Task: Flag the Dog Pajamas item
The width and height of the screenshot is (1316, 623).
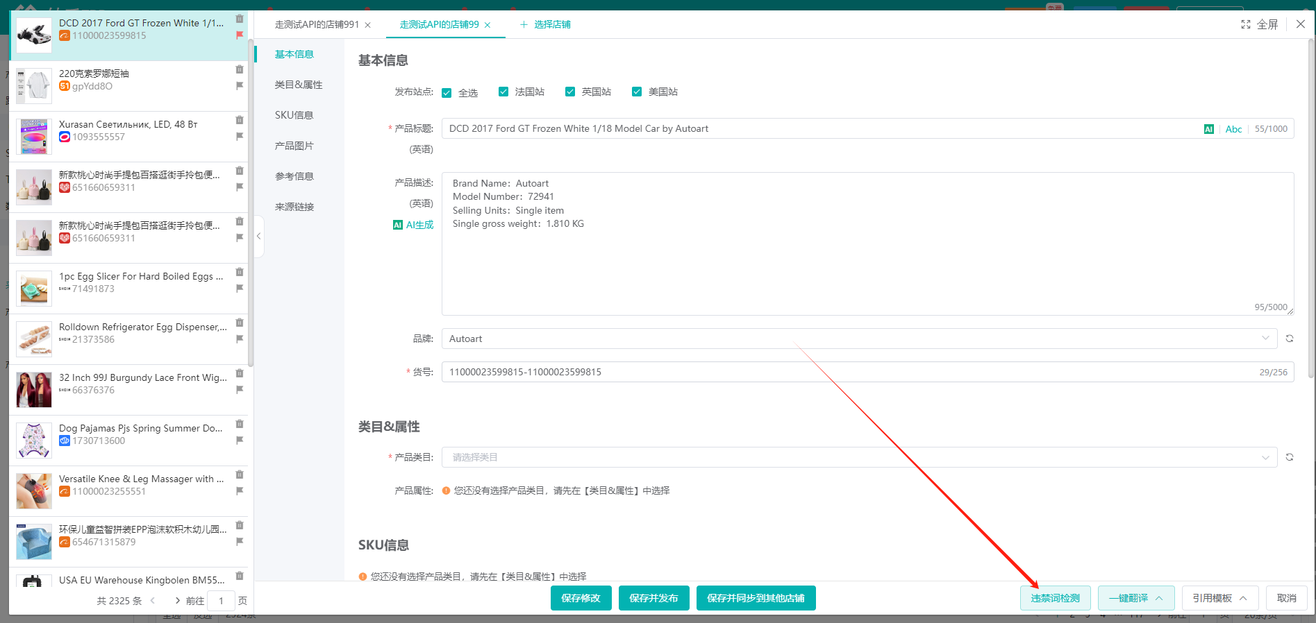Action: (x=240, y=440)
